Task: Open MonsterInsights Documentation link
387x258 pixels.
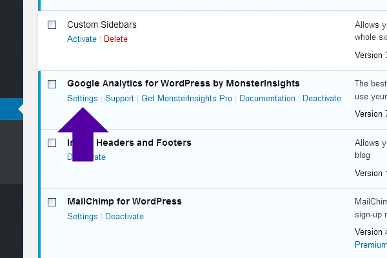Action: [267, 99]
